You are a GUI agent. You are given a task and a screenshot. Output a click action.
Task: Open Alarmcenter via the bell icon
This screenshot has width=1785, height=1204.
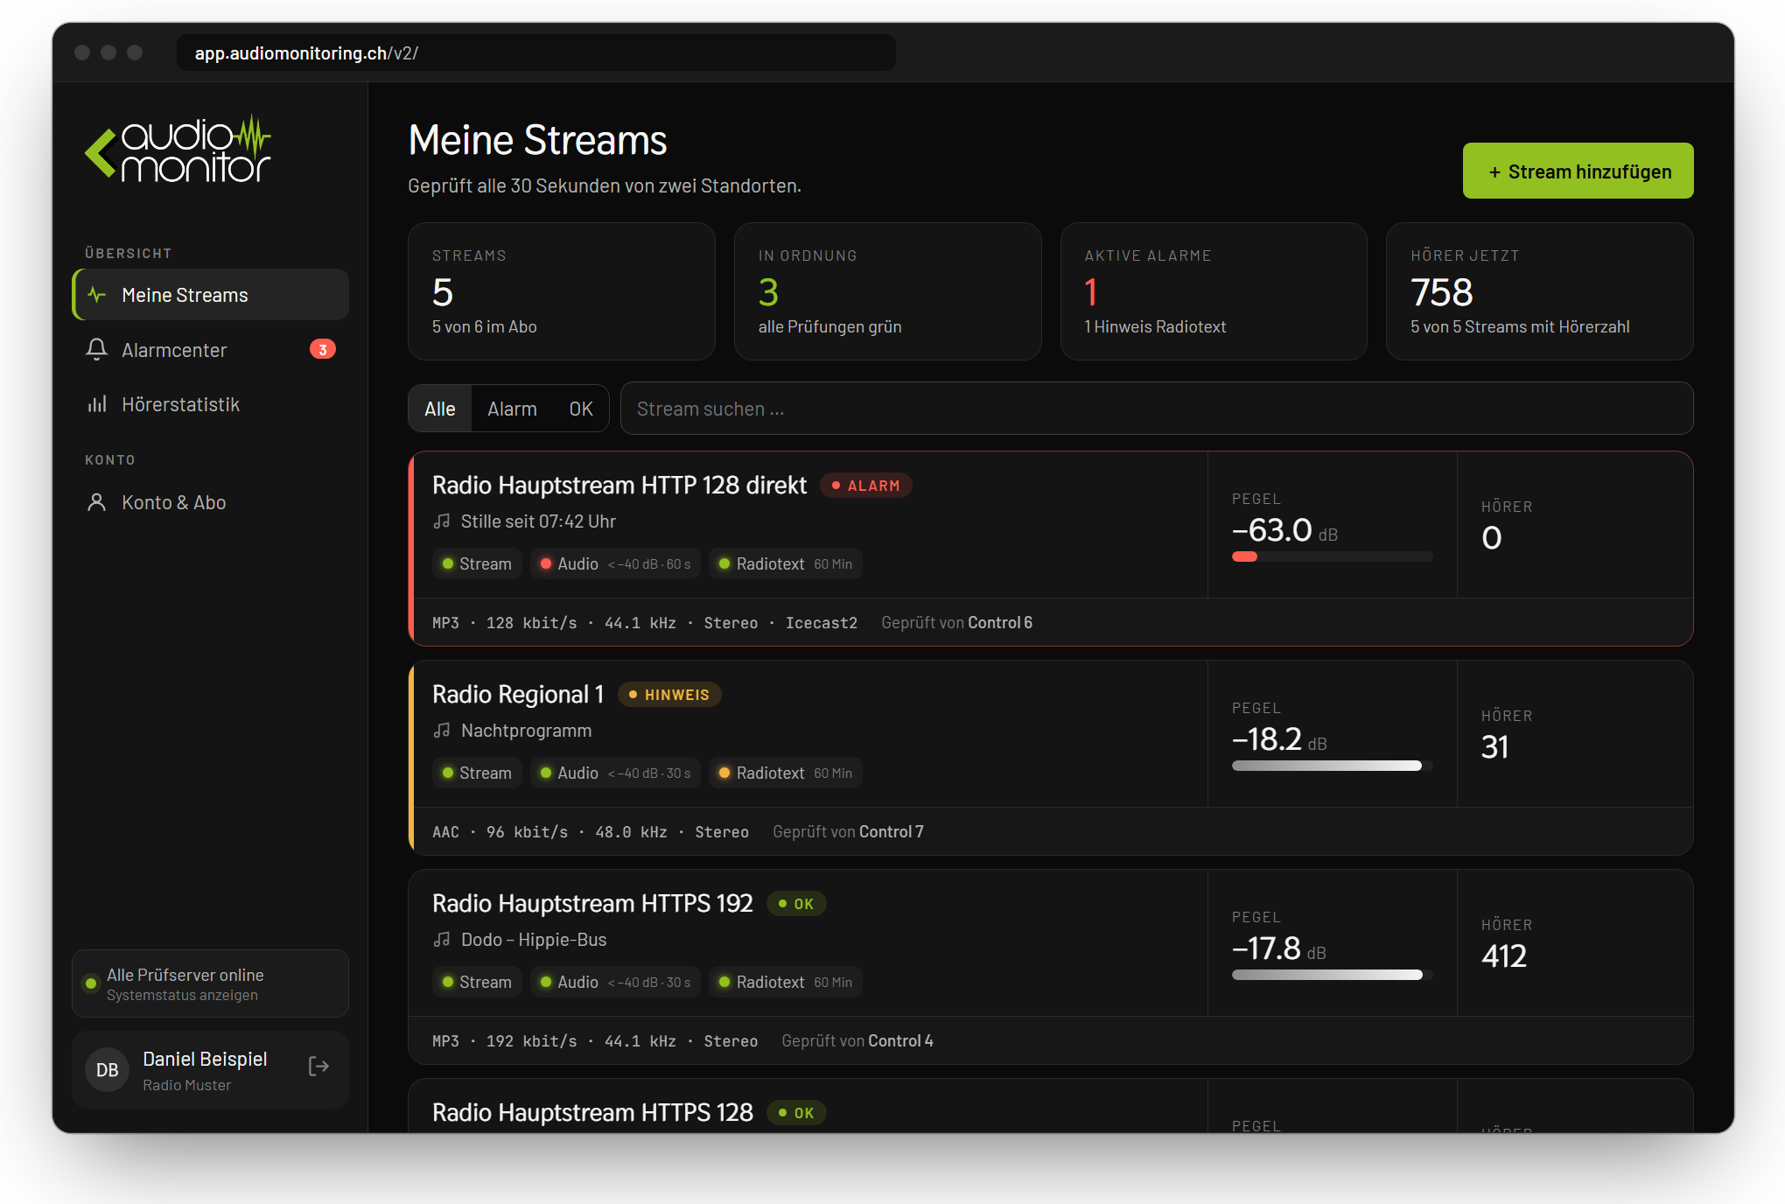tap(96, 350)
